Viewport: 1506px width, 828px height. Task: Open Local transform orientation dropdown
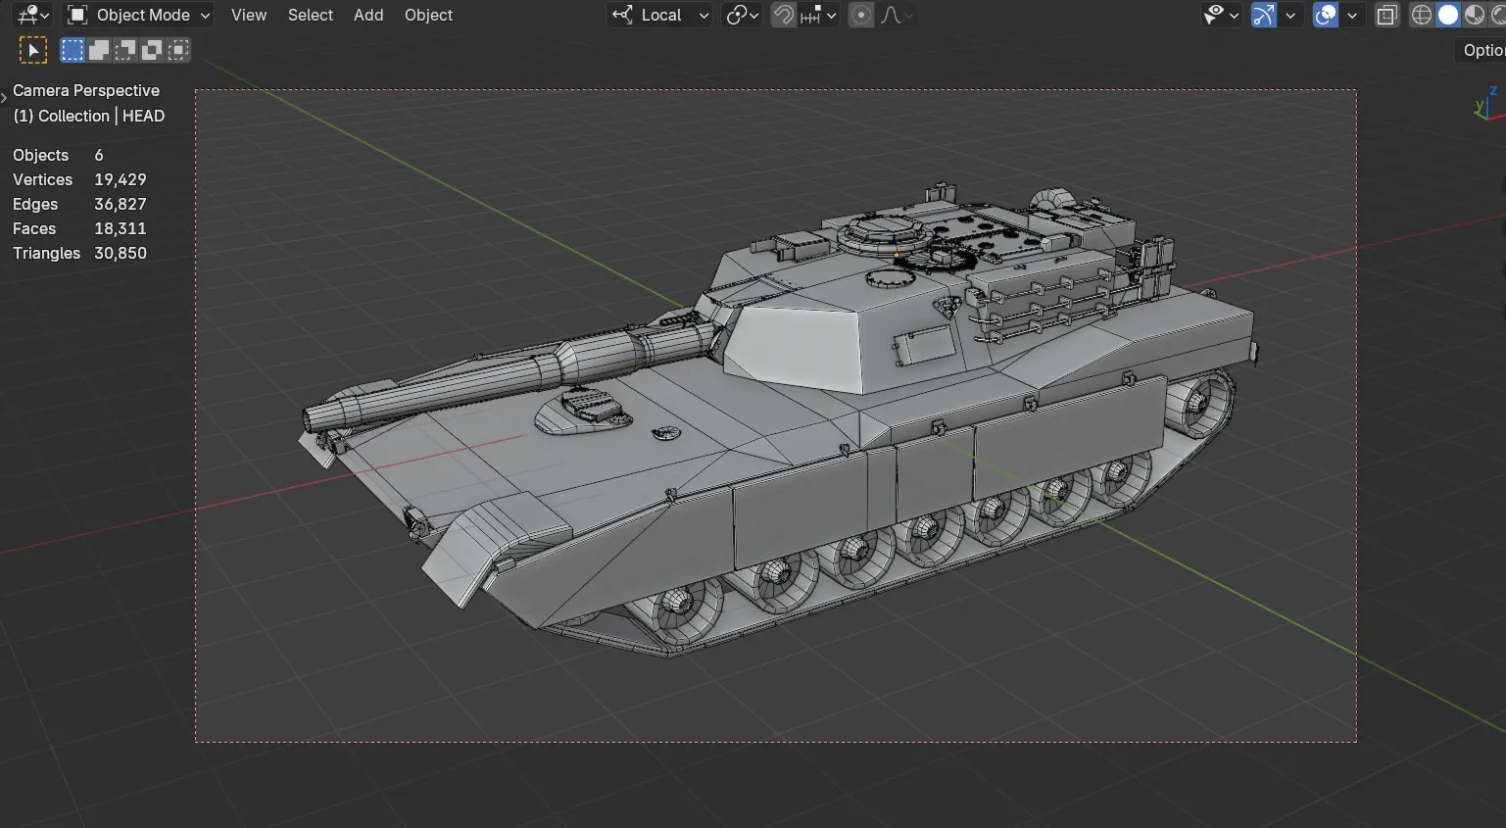tap(659, 15)
